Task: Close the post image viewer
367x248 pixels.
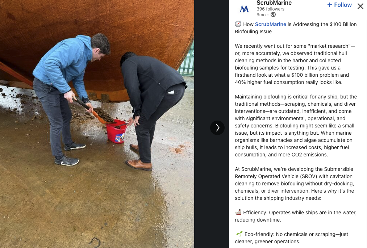Action: click(360, 6)
